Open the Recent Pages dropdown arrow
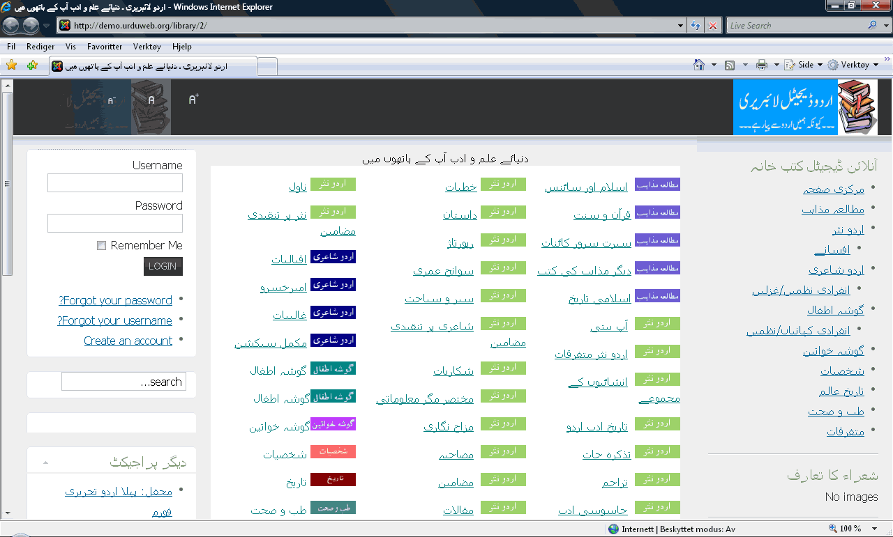Screen dimensions: 893x537 (x=47, y=26)
